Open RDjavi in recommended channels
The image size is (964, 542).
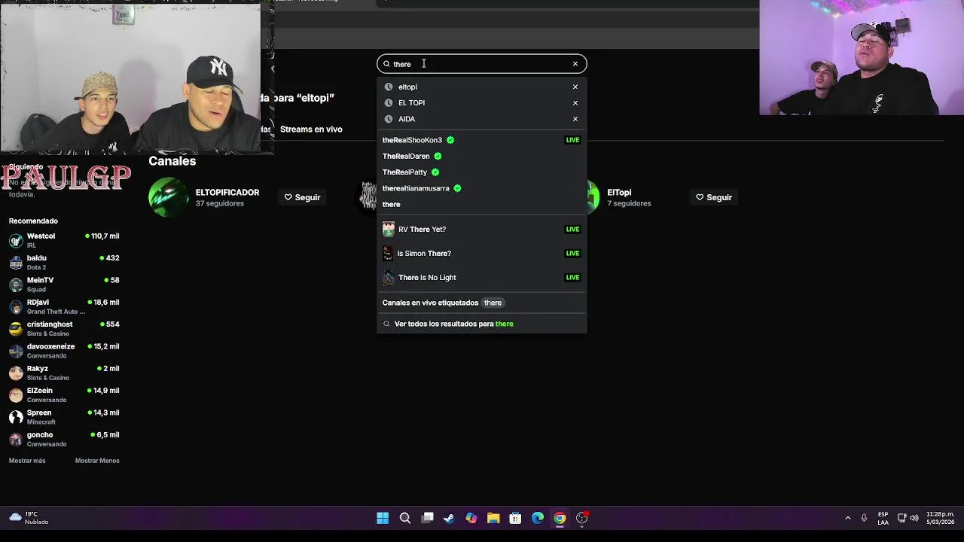coord(64,306)
